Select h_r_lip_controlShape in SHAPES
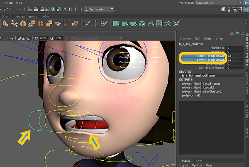Viewport: 249px width, 167px height. 198,76
